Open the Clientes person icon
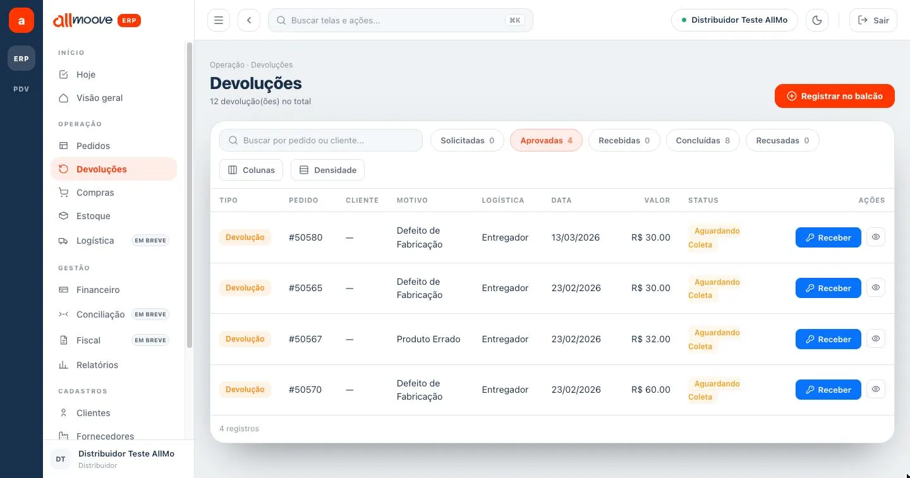The image size is (910, 478). (x=63, y=413)
